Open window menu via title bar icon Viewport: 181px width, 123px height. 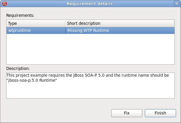pyautogui.click(x=4, y=4)
